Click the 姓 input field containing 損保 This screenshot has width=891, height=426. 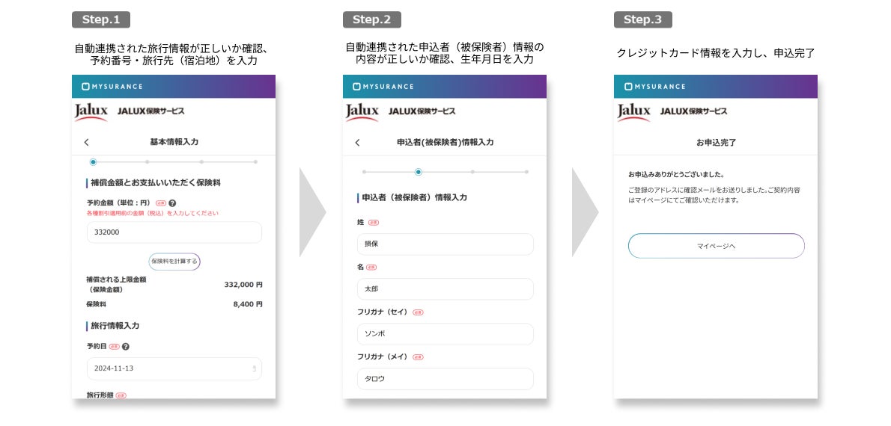tap(445, 244)
